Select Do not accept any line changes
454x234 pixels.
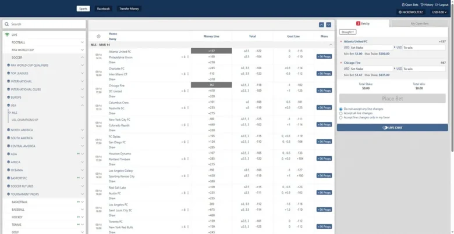point(340,109)
